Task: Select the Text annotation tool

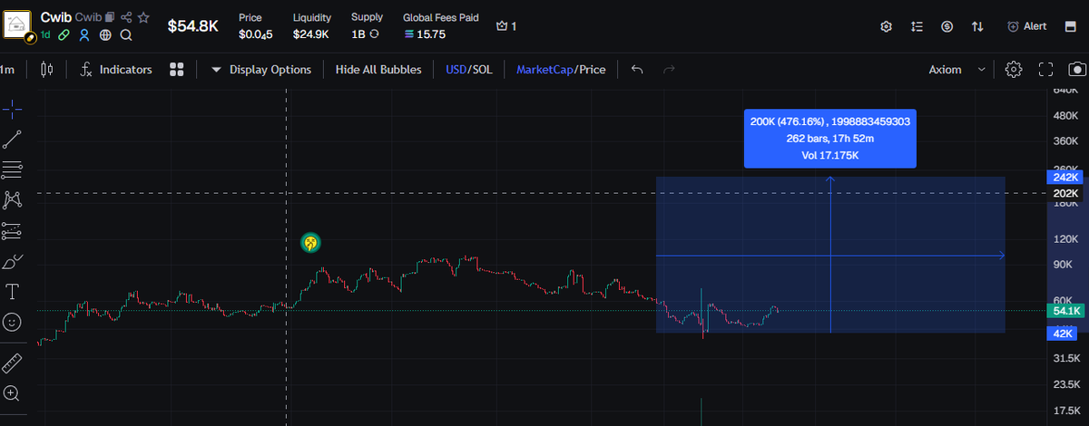Action: click(13, 291)
